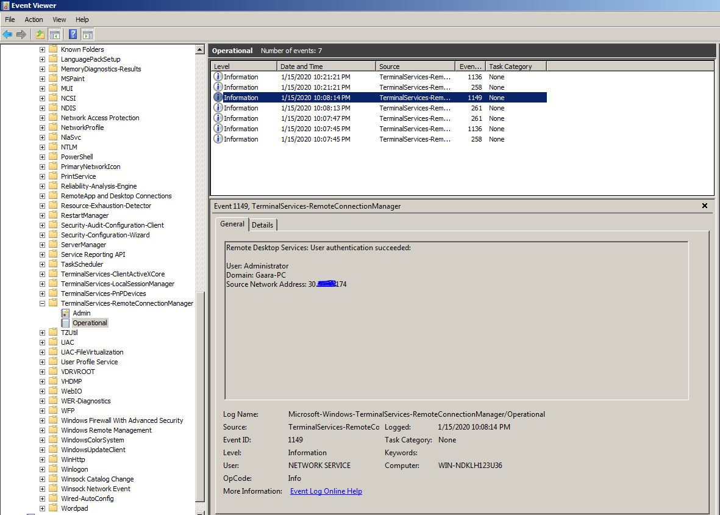The height and width of the screenshot is (515, 720).
Task: Expand the Windows Firewall With Advanced Security node
Action: tap(42, 420)
